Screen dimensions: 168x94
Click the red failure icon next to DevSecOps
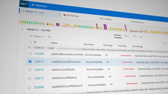tap(65, 15)
